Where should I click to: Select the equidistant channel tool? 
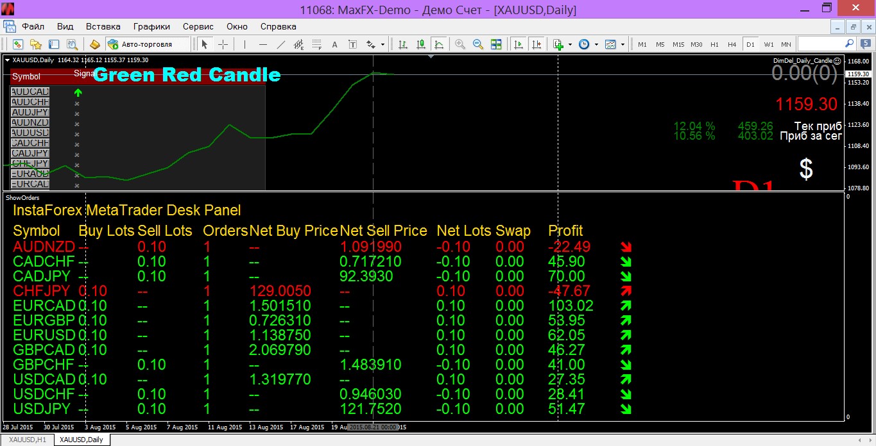[x=298, y=44]
